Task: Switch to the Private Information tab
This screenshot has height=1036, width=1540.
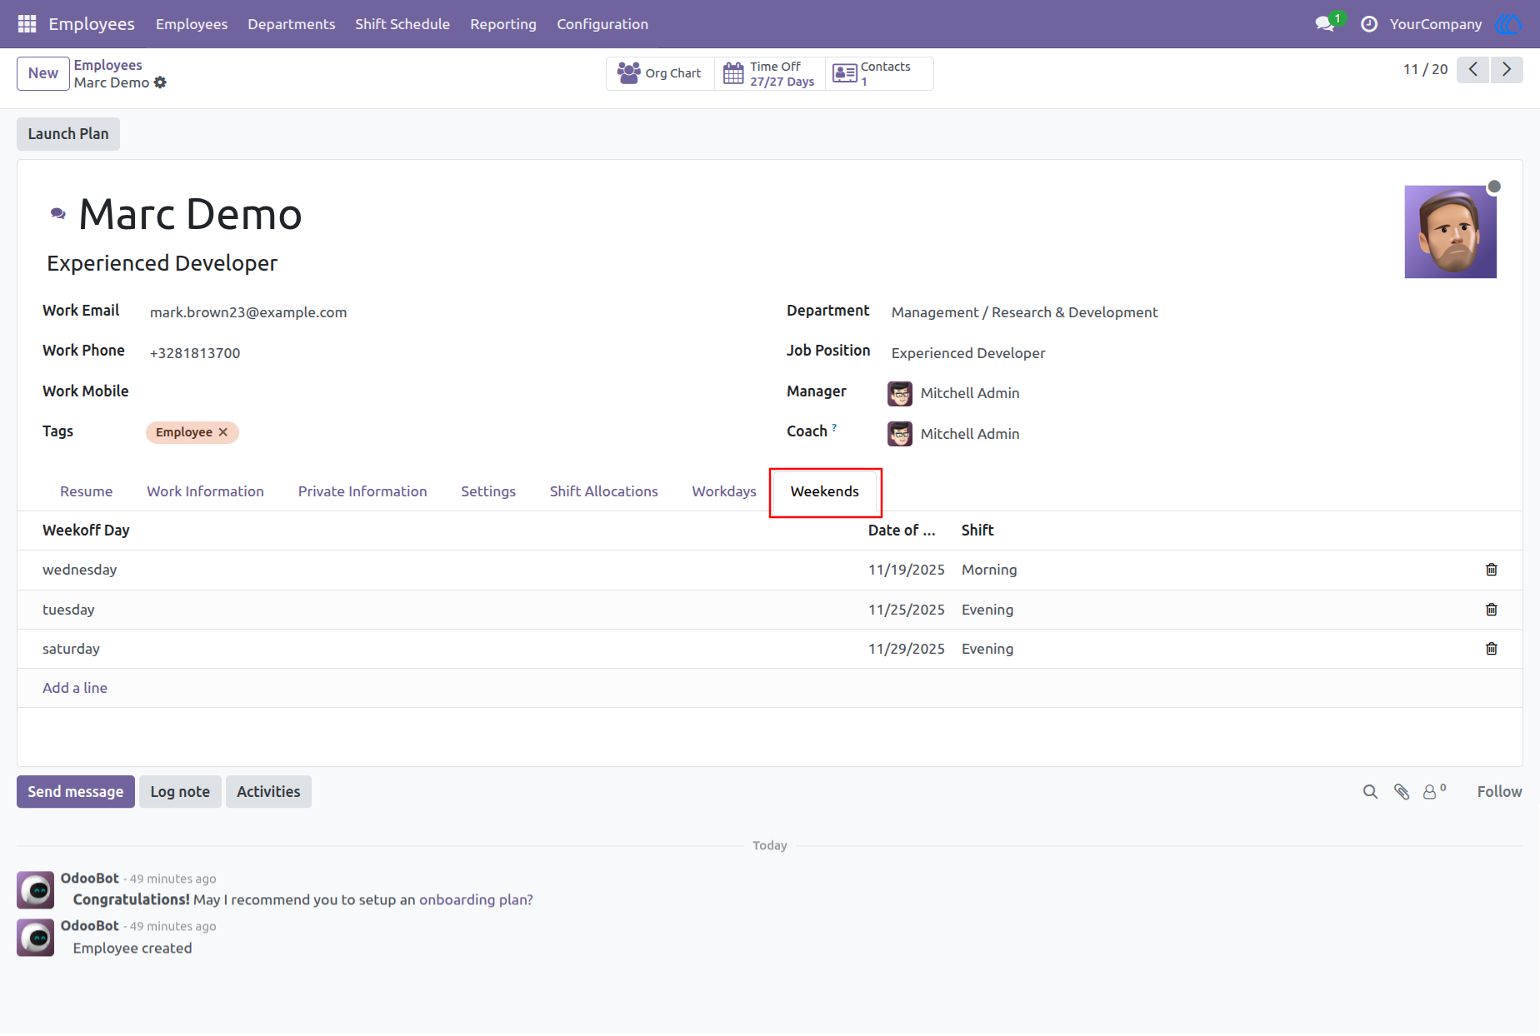Action: [362, 491]
